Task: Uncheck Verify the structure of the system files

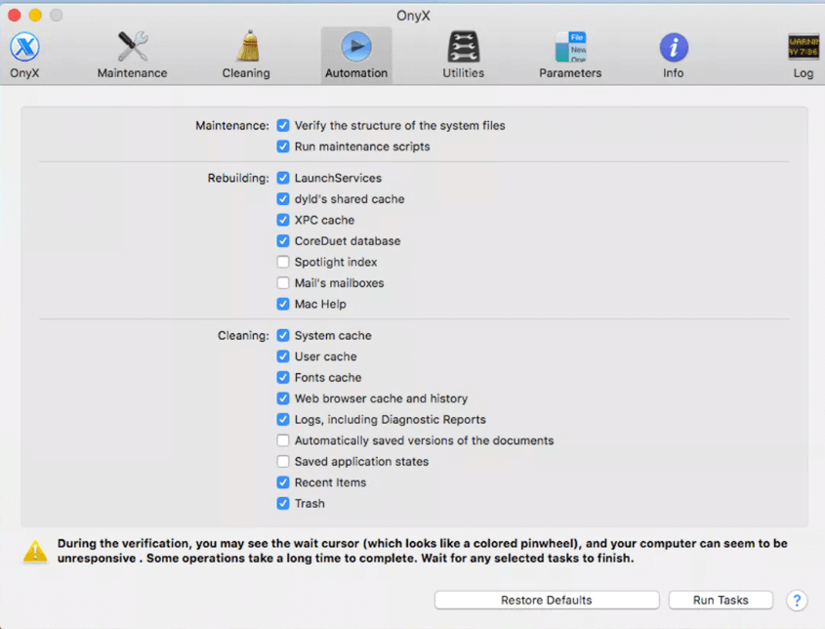Action: coord(283,125)
